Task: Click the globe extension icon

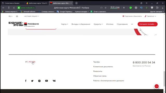Action: pos(136,8)
